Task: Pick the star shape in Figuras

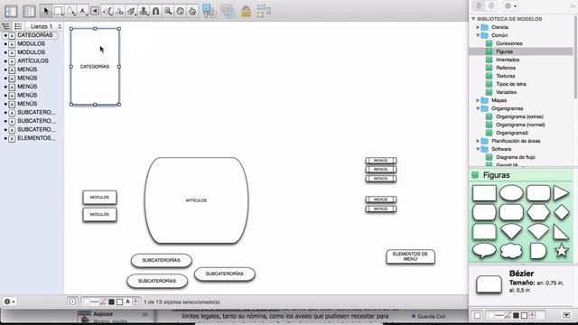Action: [561, 251]
